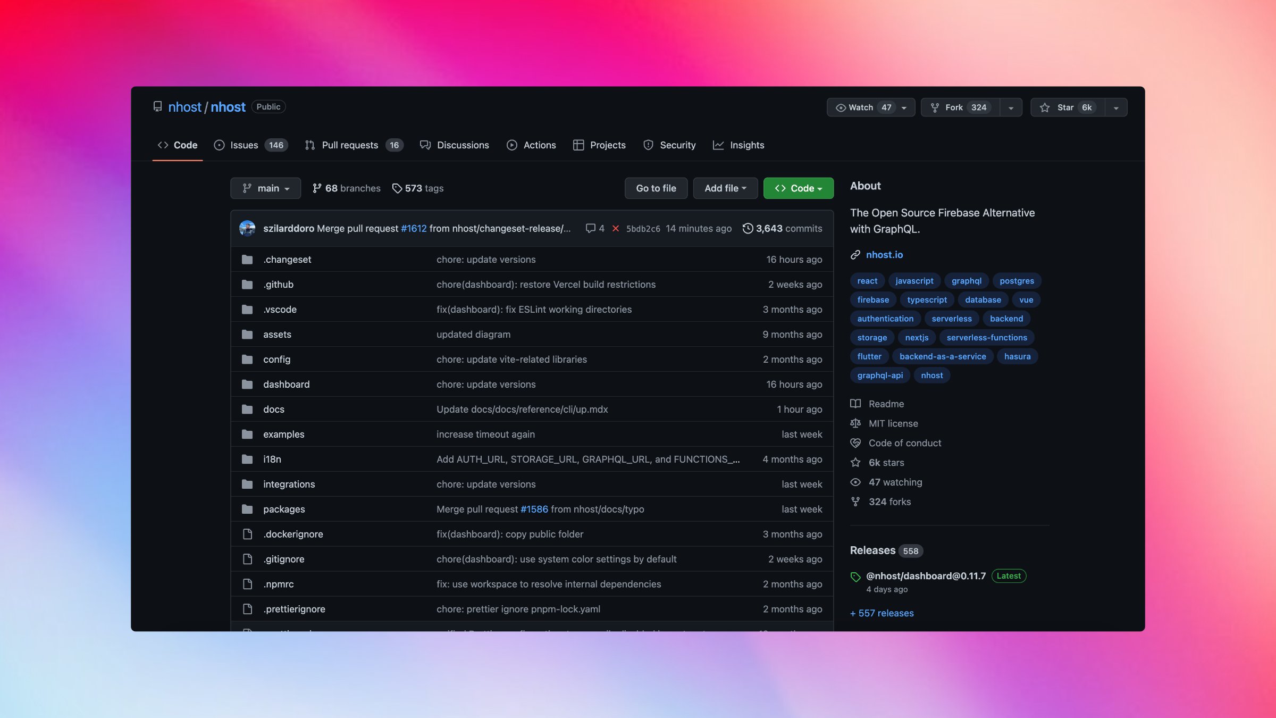Open the Add file dropdown
This screenshot has width=1276, height=718.
click(x=725, y=188)
